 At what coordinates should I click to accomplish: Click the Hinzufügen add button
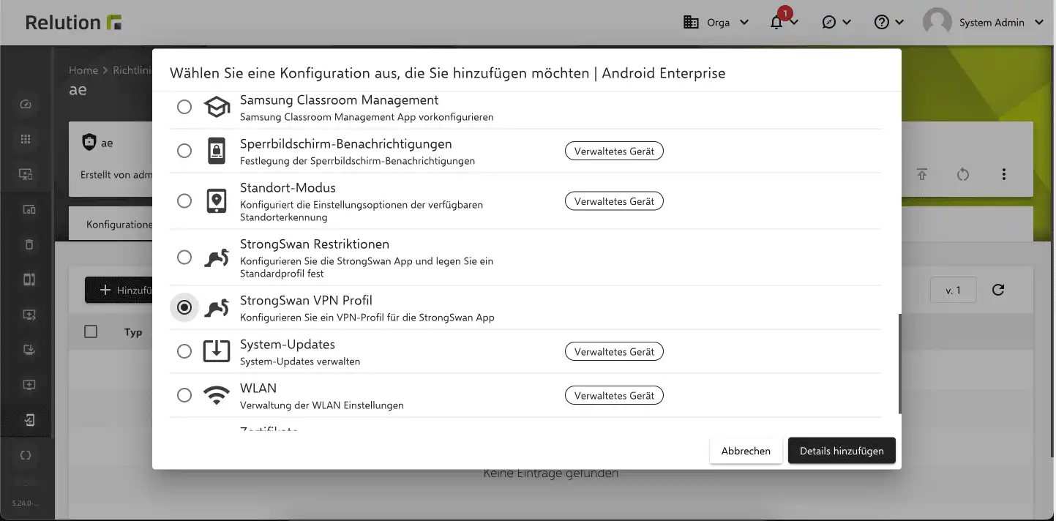pos(119,290)
